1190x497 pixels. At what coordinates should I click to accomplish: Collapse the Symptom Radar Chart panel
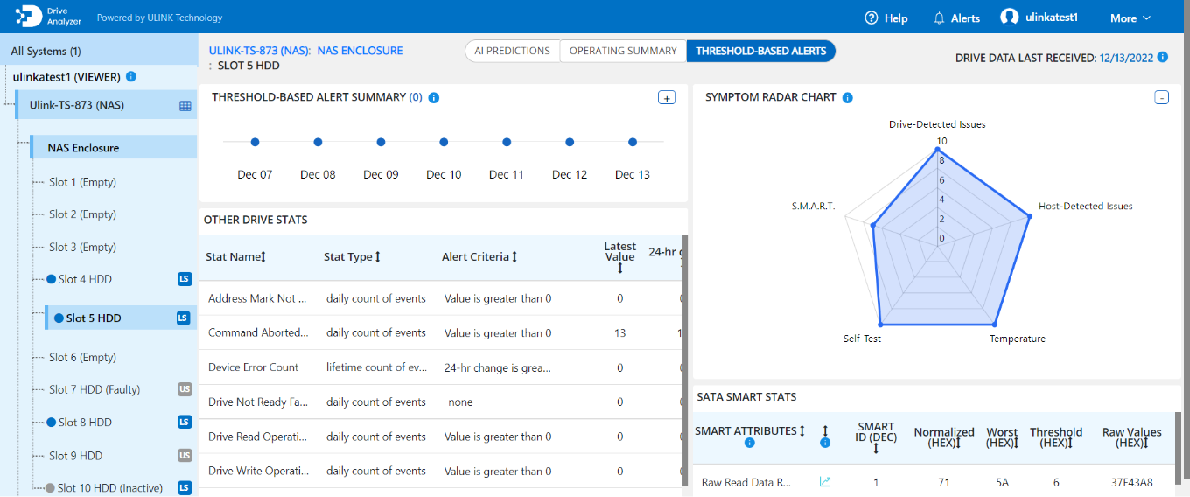click(1161, 97)
